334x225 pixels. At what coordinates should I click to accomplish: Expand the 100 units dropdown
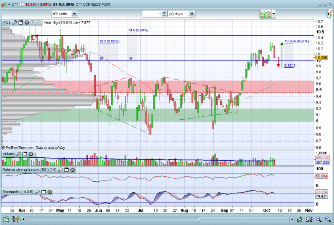coord(74,14)
